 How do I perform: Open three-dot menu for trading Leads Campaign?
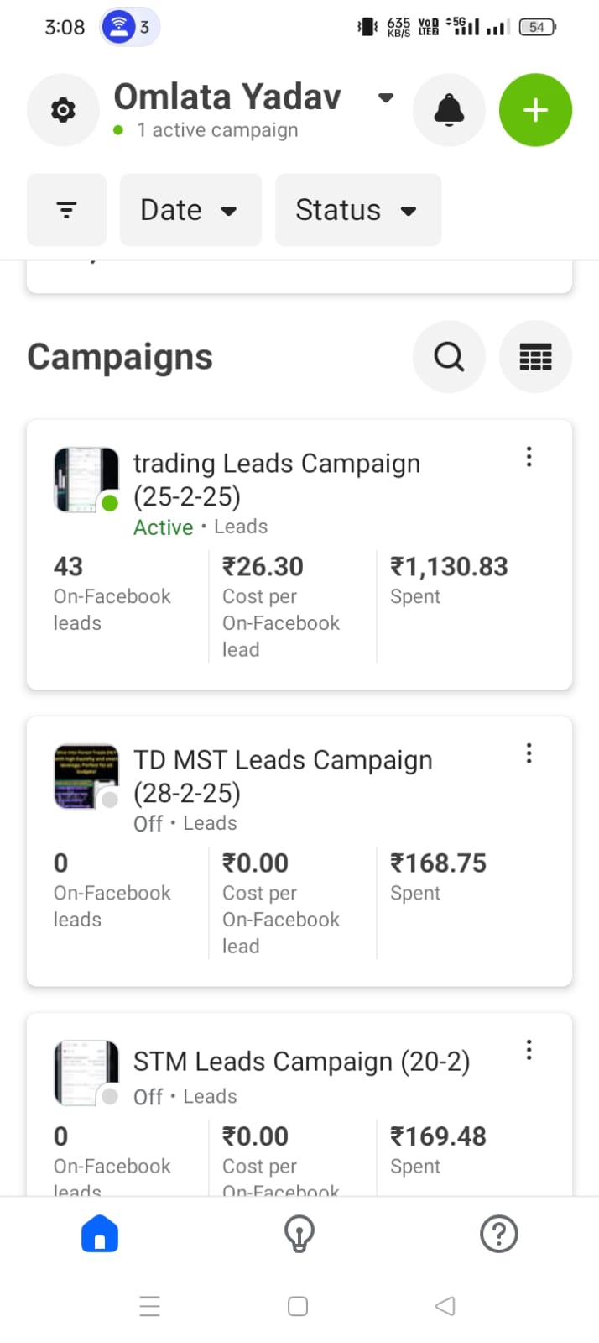(529, 457)
